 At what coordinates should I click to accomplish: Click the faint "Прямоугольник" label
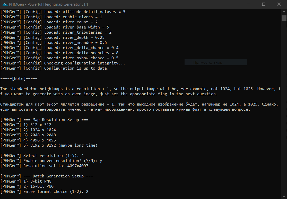click(207, 62)
